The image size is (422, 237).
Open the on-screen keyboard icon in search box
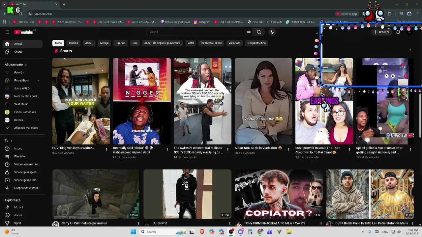249,32
